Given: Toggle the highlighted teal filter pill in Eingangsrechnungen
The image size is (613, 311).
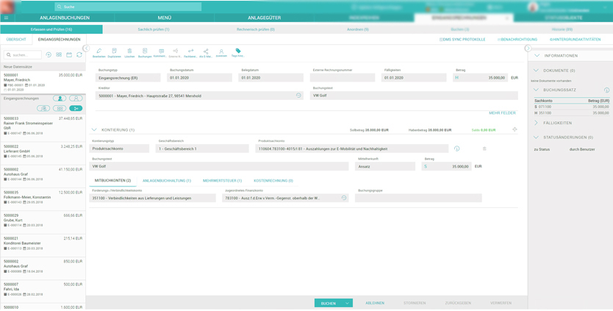Looking at the screenshot, I should (76, 108).
